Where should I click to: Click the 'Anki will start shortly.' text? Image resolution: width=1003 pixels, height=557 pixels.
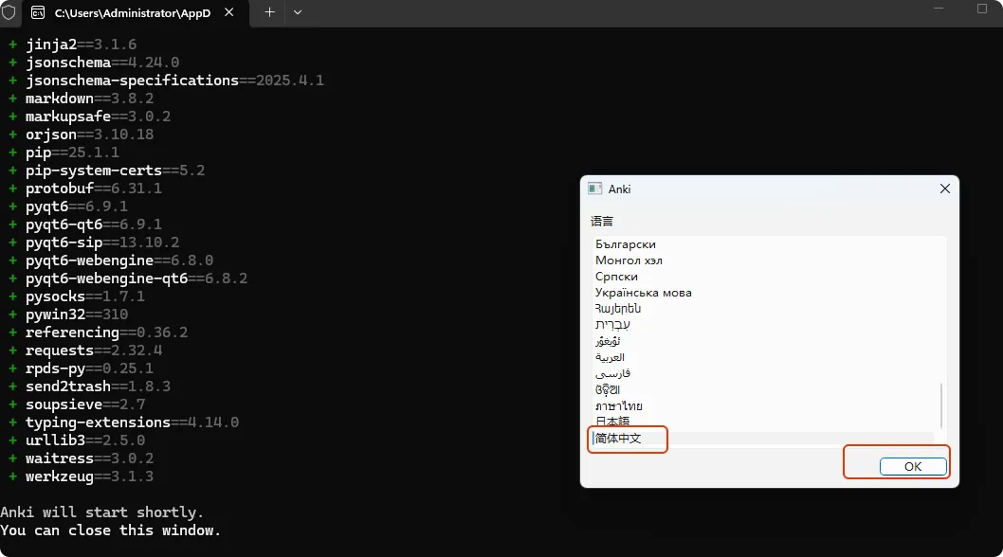[x=101, y=512]
